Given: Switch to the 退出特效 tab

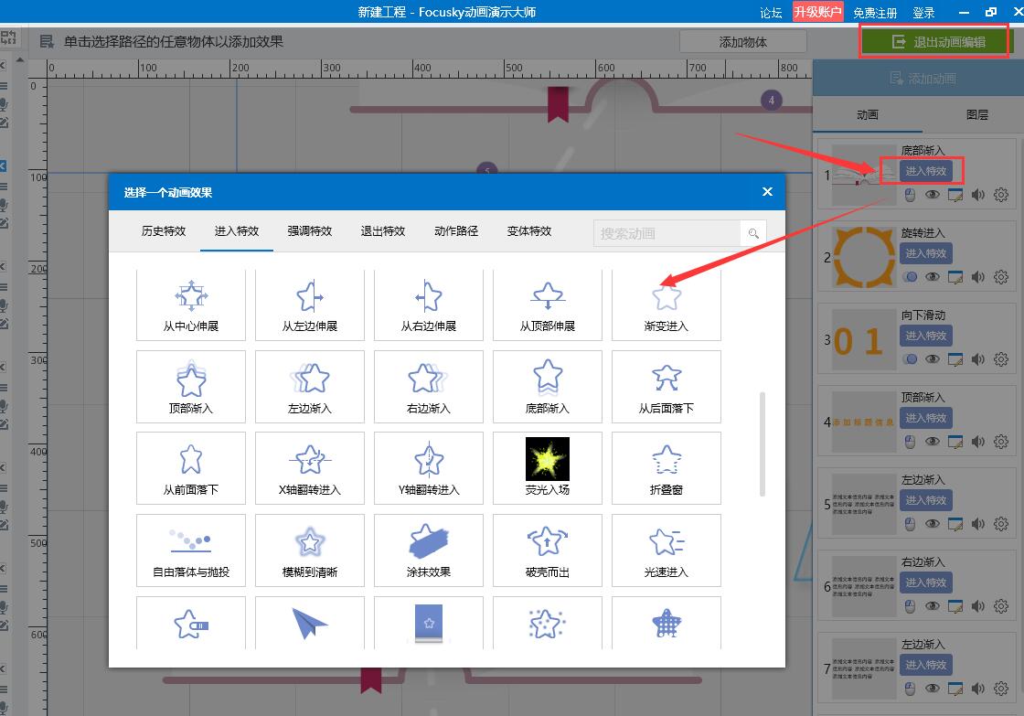Looking at the screenshot, I should coord(383,231).
